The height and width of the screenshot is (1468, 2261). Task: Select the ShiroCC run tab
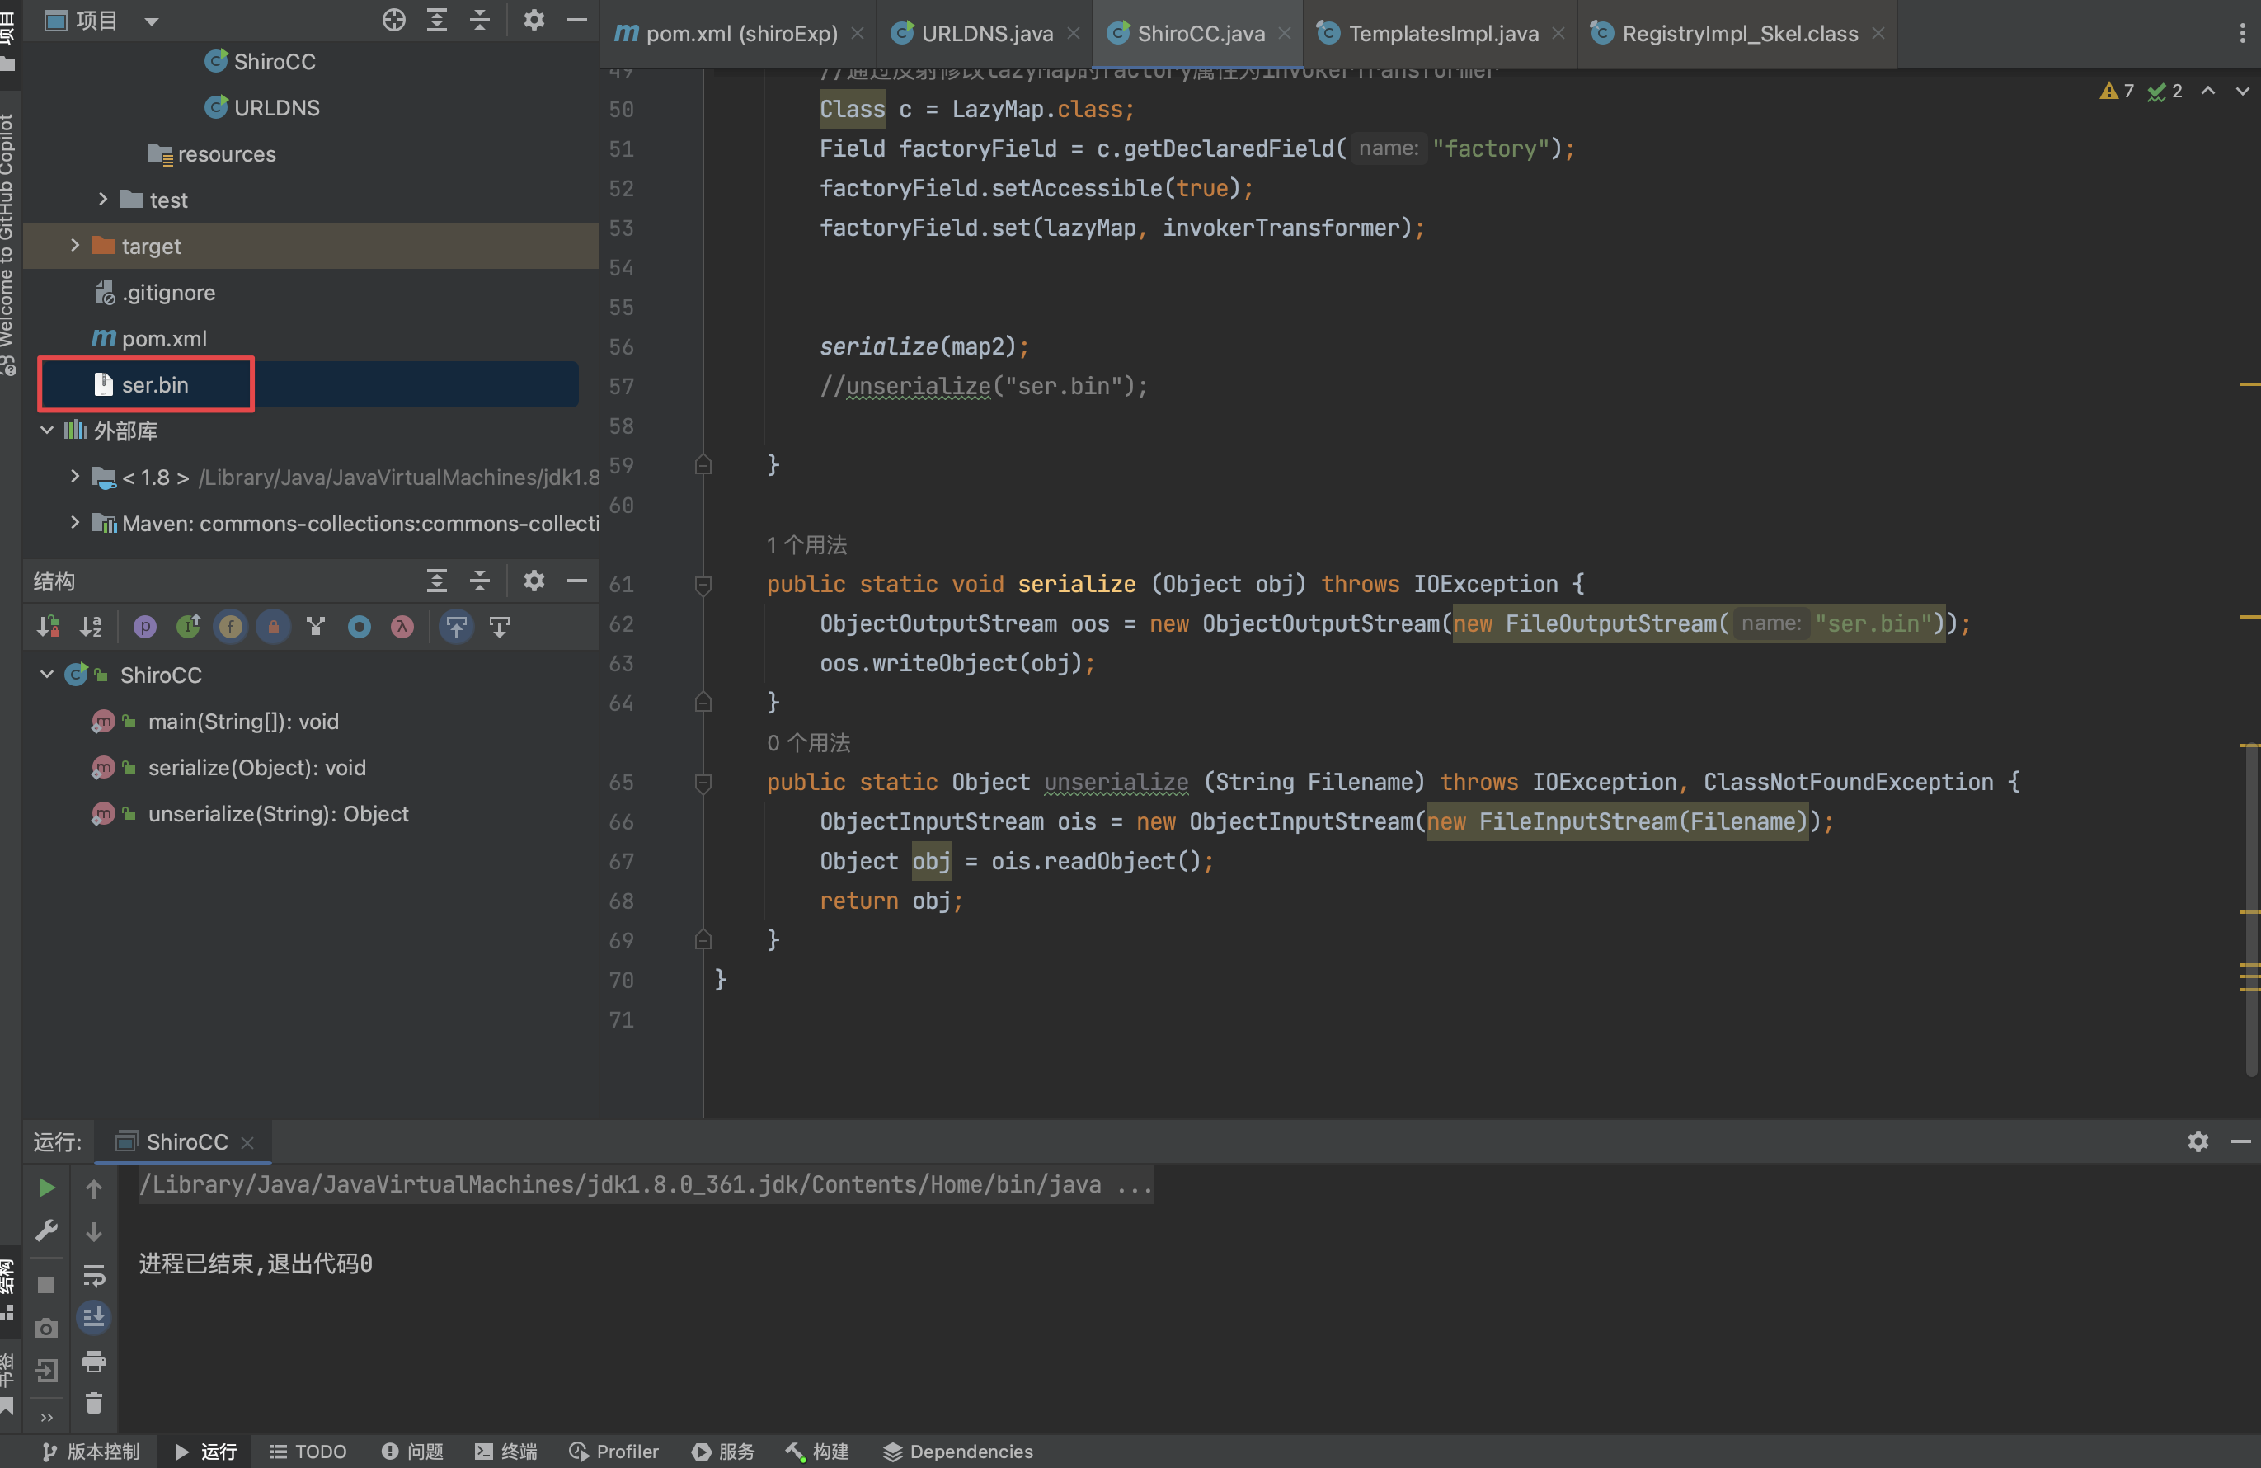[182, 1141]
